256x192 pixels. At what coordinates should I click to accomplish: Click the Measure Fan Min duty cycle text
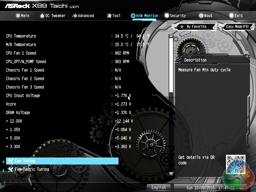tap(204, 70)
